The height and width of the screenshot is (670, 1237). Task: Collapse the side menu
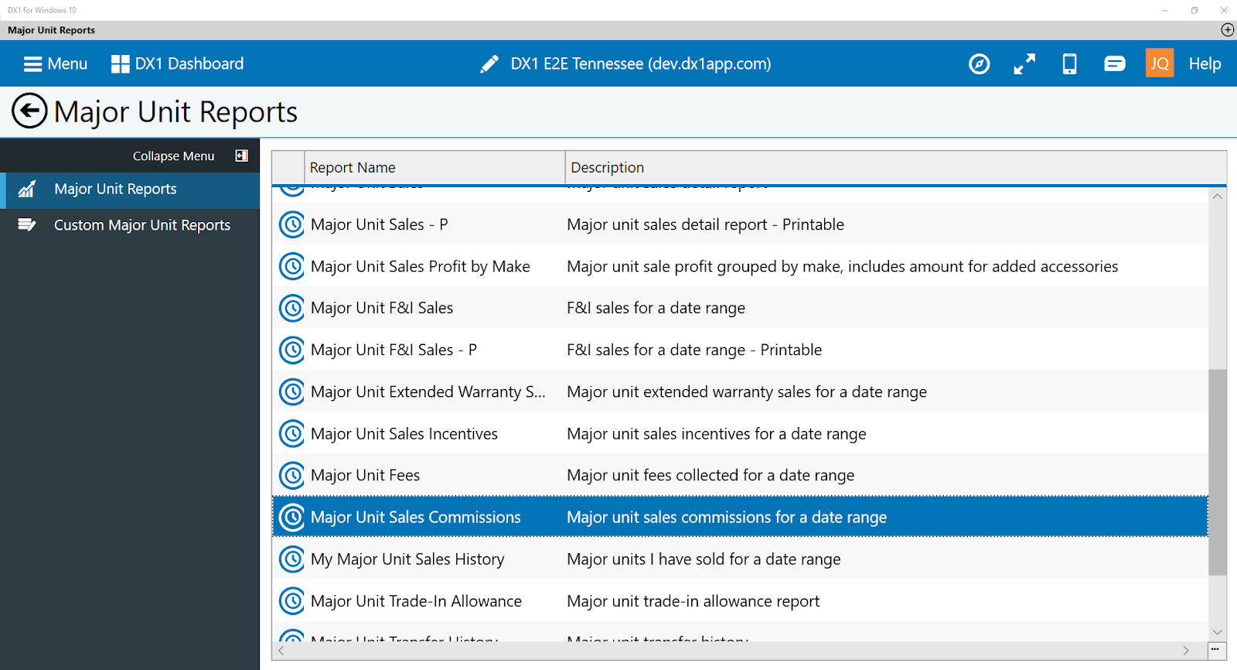[x=189, y=156]
